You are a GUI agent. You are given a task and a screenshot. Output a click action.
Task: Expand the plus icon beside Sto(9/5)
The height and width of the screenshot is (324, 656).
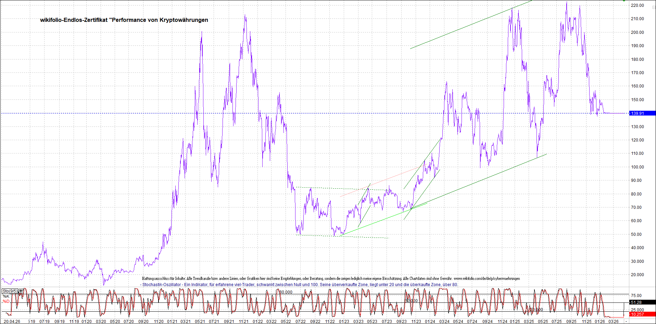point(21,291)
